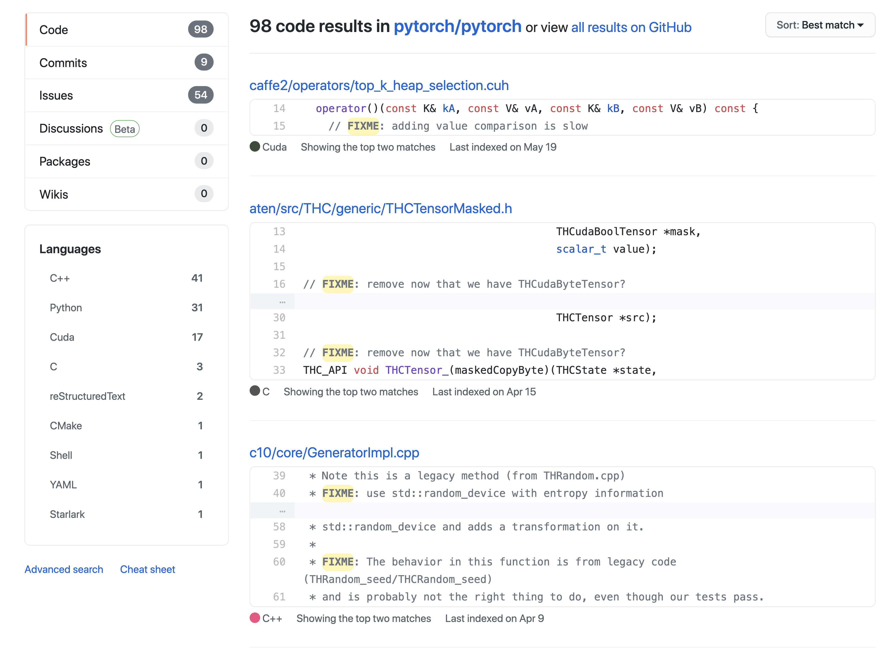This screenshot has width=891, height=661.
Task: Expand hidden lines in GeneratorImpl.cpp snippet
Action: coord(282,511)
